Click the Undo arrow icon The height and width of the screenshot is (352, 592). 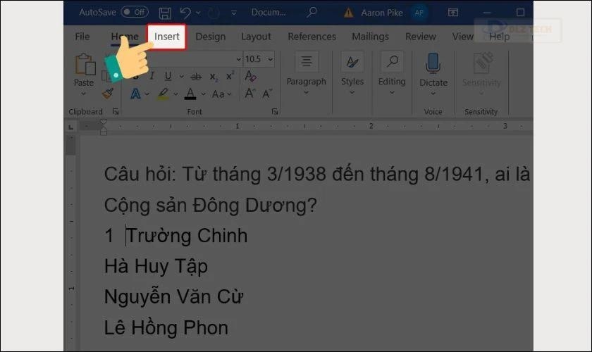click(185, 13)
